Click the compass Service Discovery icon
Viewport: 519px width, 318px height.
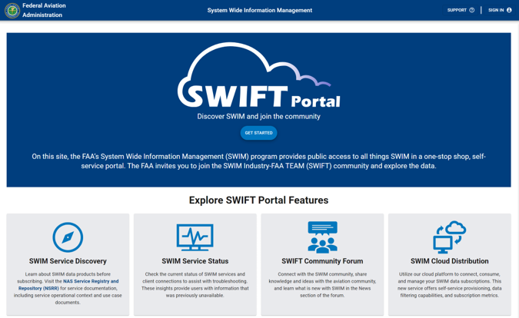pos(68,237)
